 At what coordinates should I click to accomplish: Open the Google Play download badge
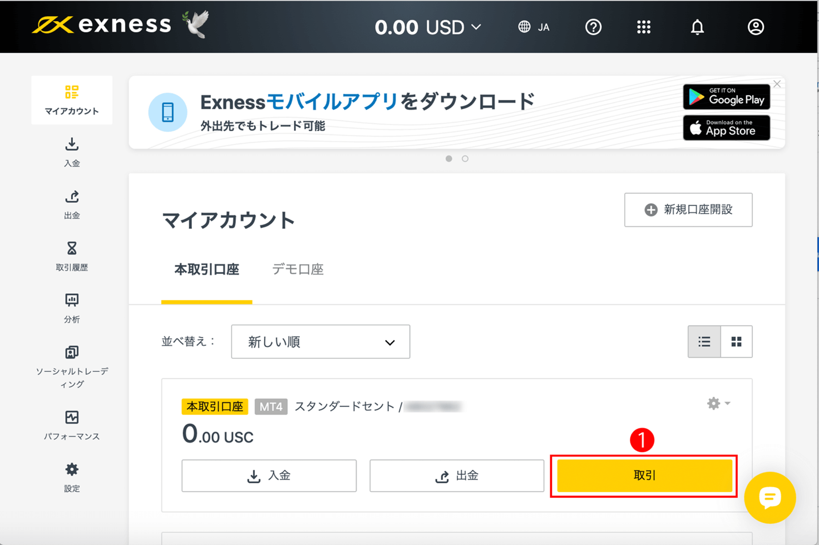[x=727, y=97]
